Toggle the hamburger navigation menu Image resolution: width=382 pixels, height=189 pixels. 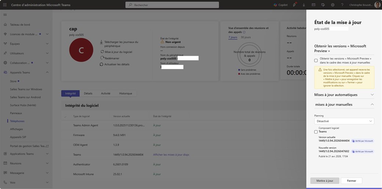click(5, 15)
